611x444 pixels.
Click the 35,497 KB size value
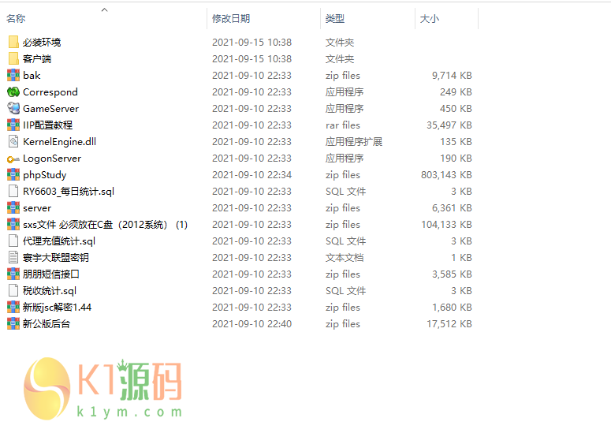point(449,125)
